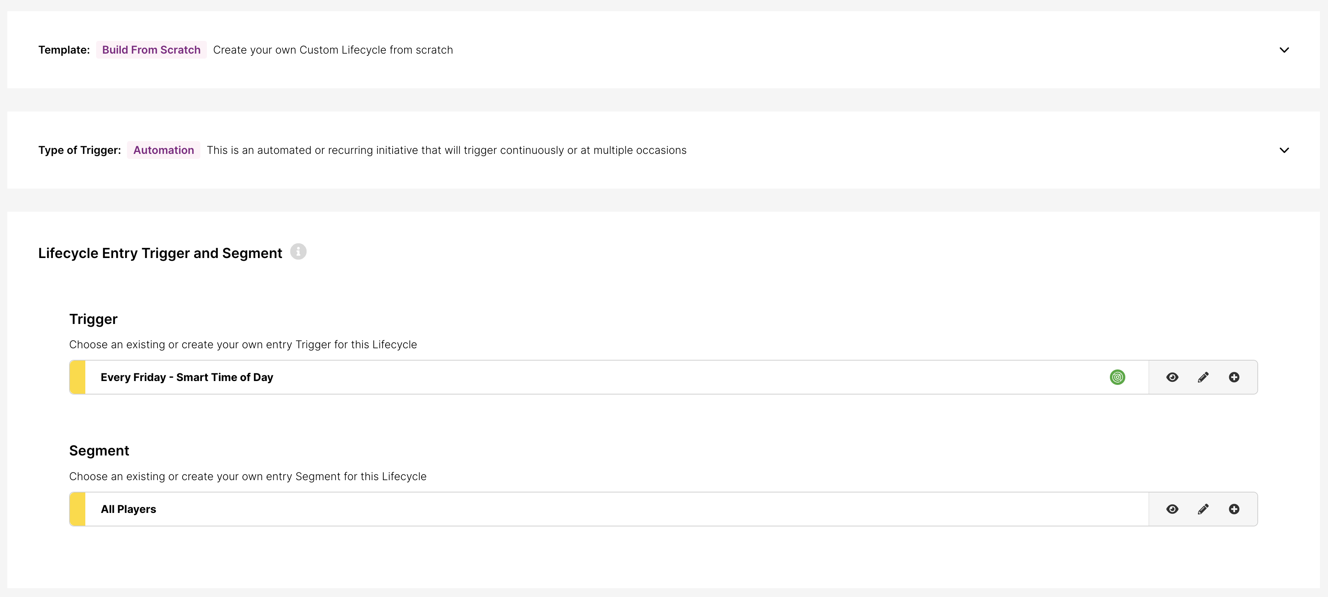Viewport: 1328px width, 597px height.
Task: Click the Build From Scratch template tag
Action: (x=151, y=50)
